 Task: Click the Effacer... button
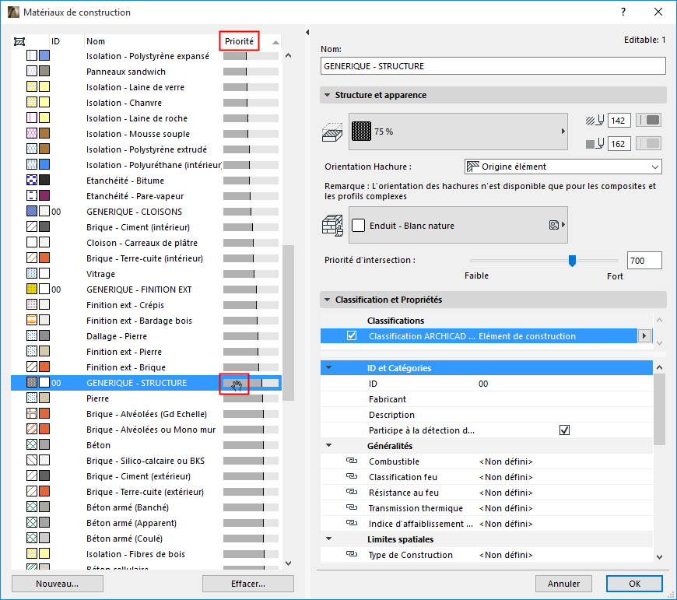click(248, 584)
